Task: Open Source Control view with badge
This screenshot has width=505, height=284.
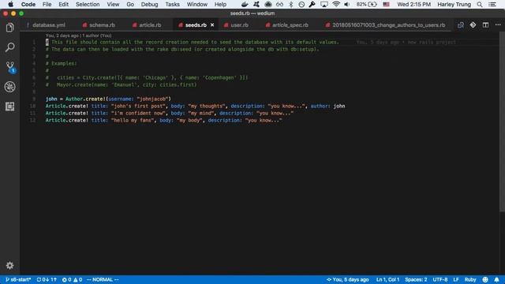Action: tap(10, 67)
